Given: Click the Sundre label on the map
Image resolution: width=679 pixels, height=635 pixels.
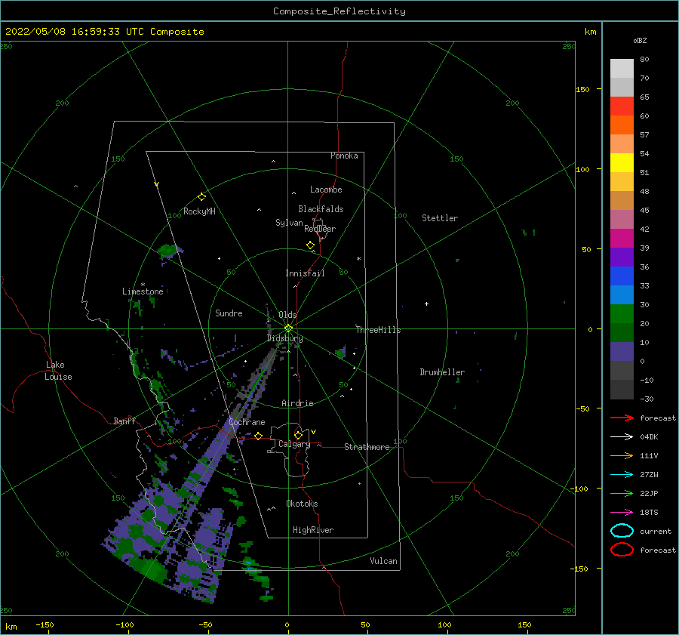Looking at the screenshot, I should pos(229,313).
